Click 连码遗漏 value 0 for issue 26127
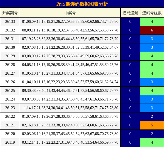Screen dimensions: 164x147 (x=130, y=73)
